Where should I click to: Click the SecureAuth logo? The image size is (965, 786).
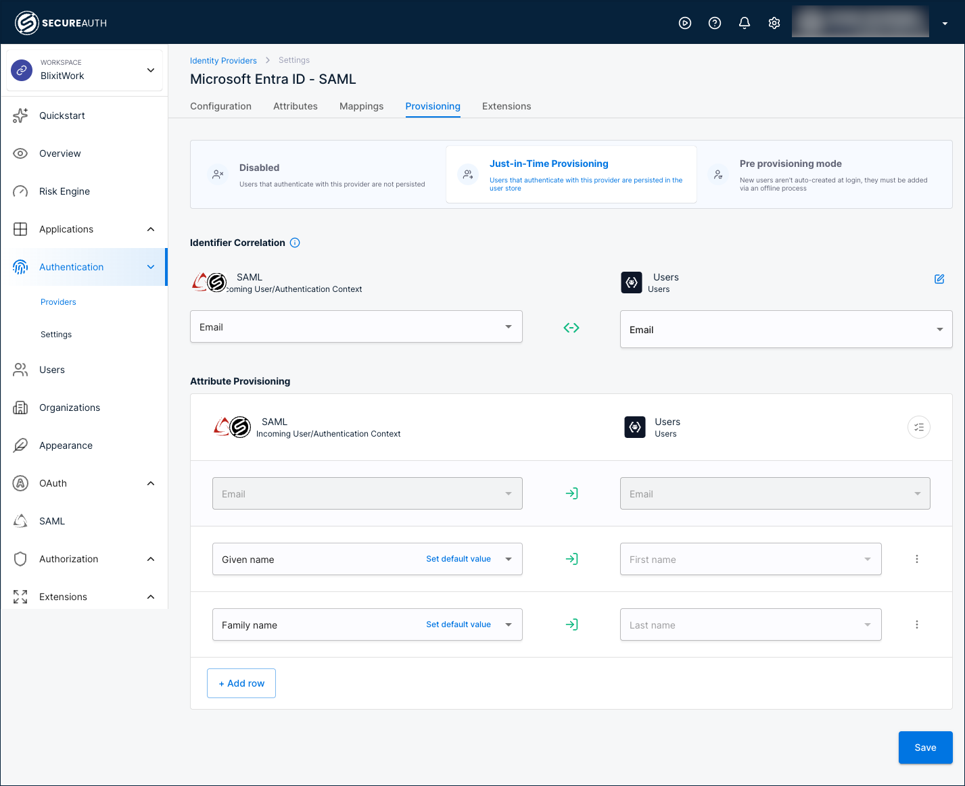click(x=61, y=23)
